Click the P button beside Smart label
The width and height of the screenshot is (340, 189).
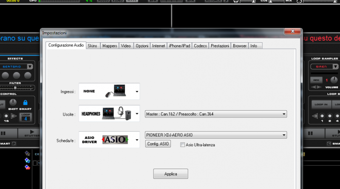coord(14,144)
